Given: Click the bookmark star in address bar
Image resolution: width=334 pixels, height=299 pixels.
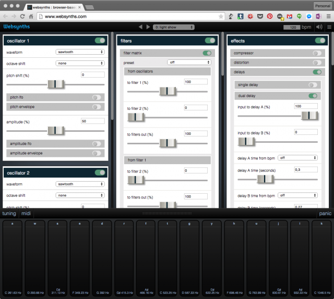Looking at the screenshot, I should [221, 17].
